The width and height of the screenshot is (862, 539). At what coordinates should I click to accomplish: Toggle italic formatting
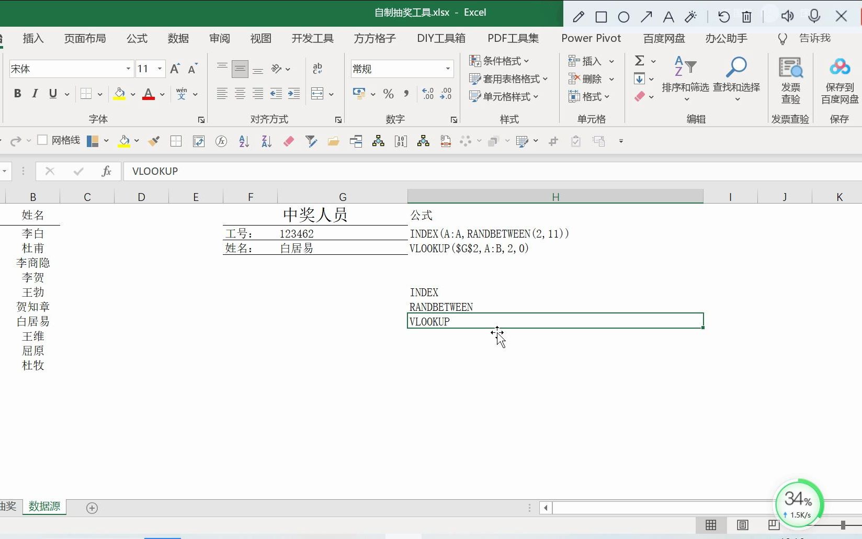tap(35, 94)
